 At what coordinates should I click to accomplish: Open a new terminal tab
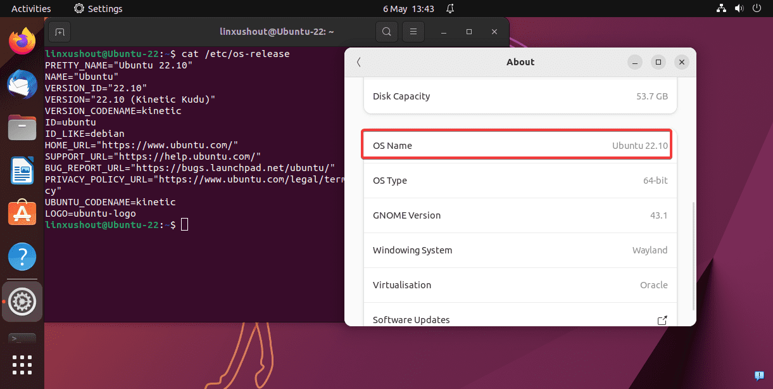(60, 31)
